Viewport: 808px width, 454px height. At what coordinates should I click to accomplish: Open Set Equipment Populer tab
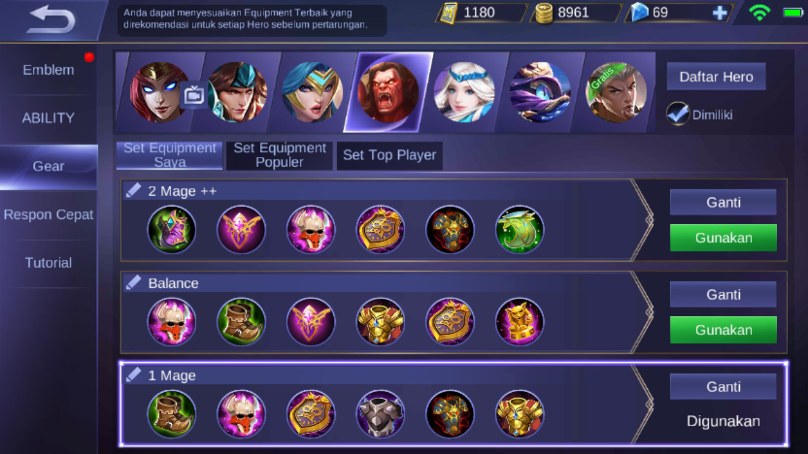coord(280,155)
